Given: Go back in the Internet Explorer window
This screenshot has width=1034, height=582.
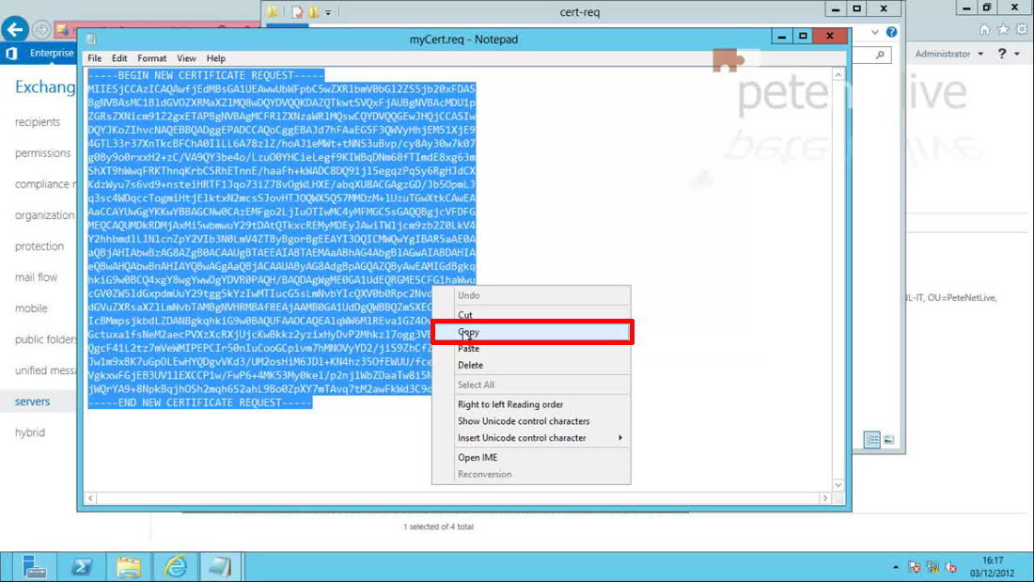Looking at the screenshot, I should 14,29.
